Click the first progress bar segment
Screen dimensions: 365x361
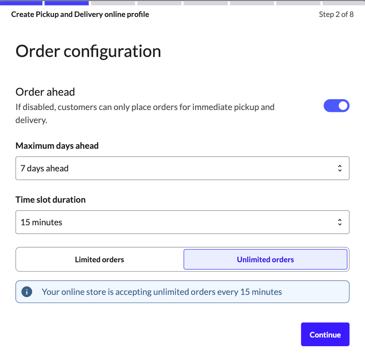22,3
